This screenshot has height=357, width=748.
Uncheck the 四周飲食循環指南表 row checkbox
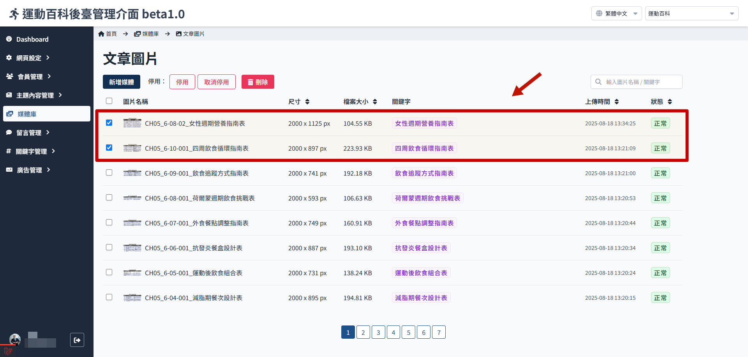(x=109, y=148)
